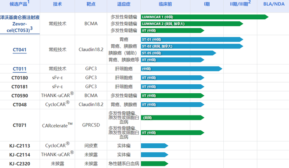The width and height of the screenshot is (289, 168).
Task: Click the CT071 (美国) green bar
Action: click(x=173, y=117)
